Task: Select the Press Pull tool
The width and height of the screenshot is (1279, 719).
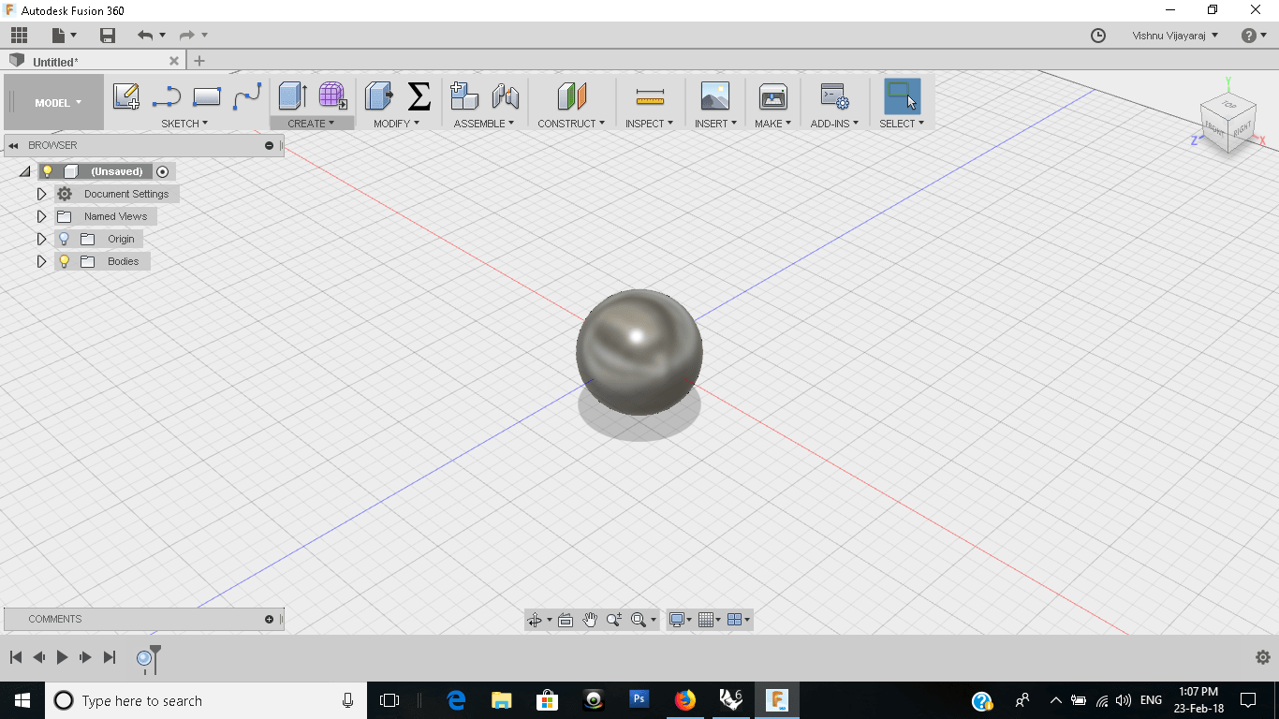Action: pyautogui.click(x=379, y=96)
